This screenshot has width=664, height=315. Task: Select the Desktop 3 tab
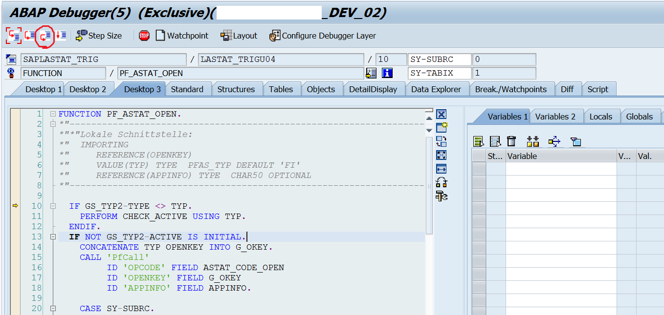(x=142, y=89)
